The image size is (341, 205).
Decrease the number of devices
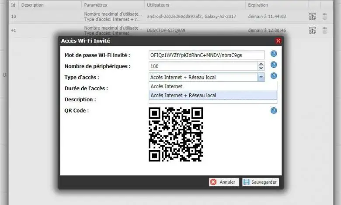[261, 68]
